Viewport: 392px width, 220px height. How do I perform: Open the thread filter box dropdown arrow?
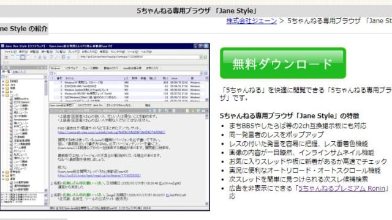202,73
